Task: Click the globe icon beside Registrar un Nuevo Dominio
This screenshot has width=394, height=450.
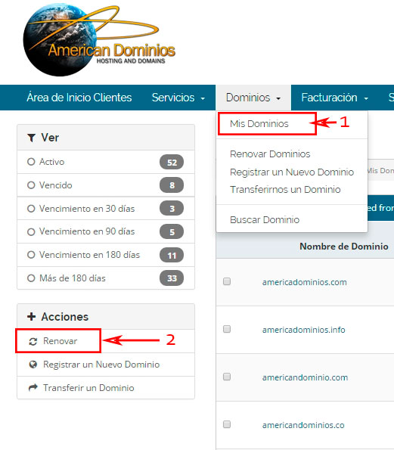Action: (33, 365)
